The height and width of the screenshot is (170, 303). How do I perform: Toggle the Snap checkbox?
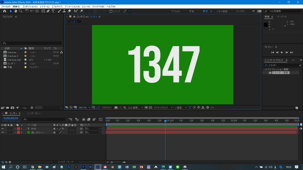click(x=111, y=11)
